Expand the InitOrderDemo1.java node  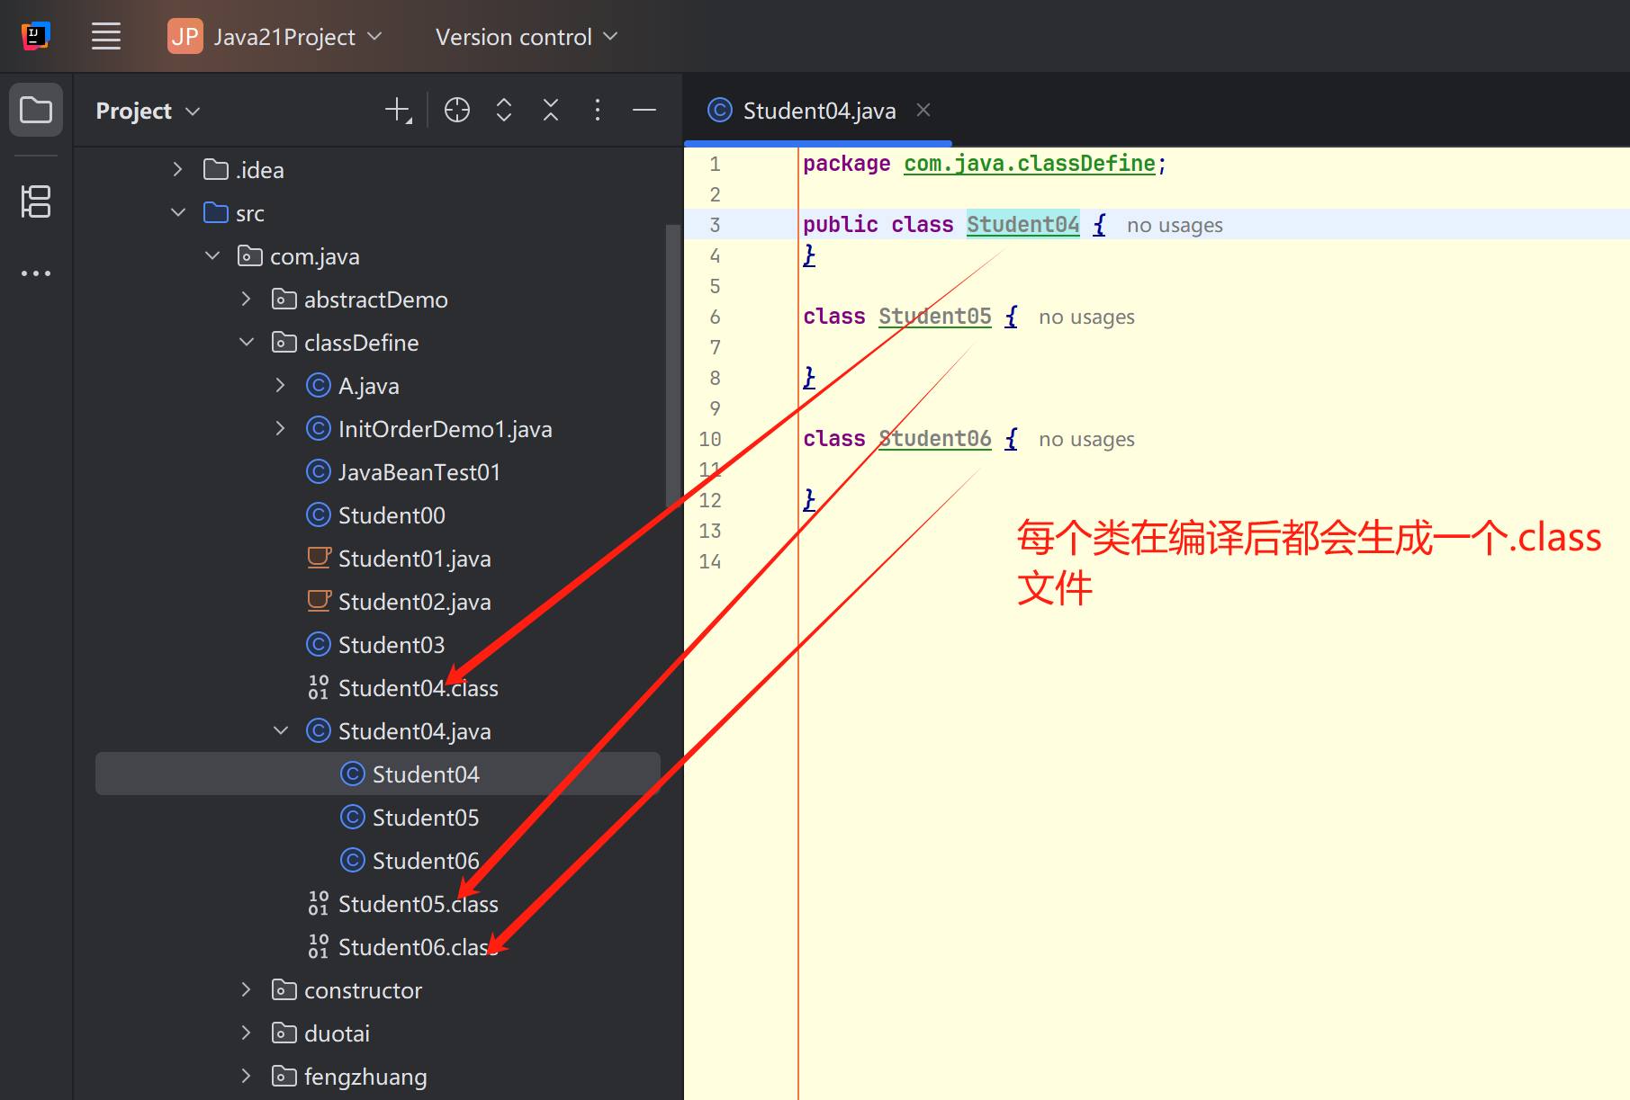point(280,428)
